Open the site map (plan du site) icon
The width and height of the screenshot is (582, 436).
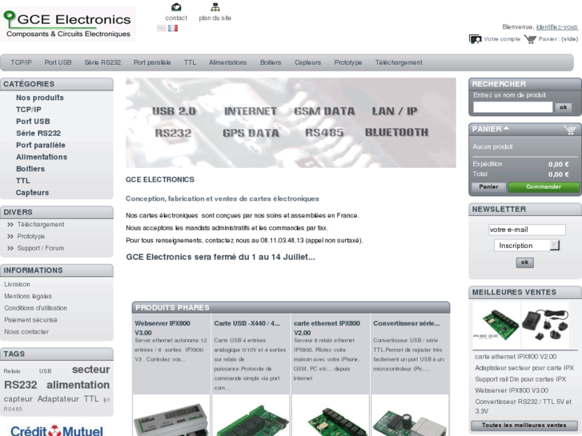215,7
